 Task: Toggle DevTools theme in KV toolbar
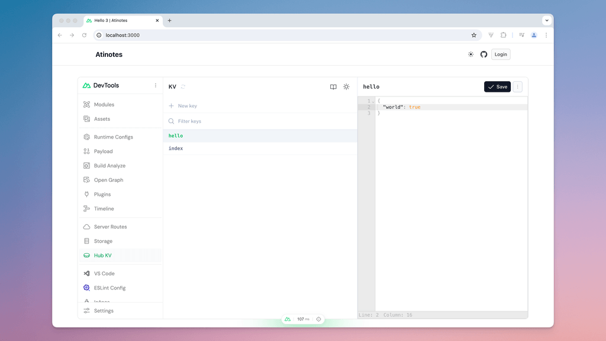(346, 87)
